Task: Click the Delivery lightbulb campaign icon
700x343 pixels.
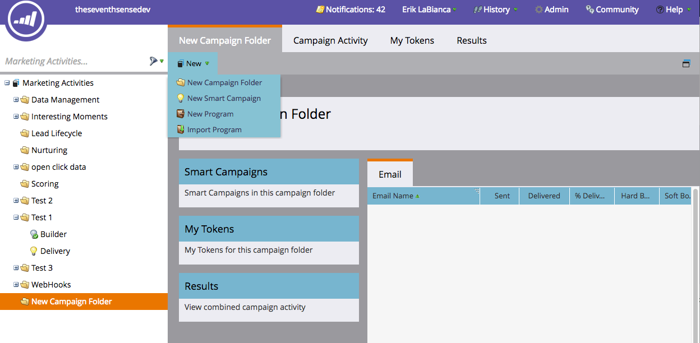Action: (x=34, y=251)
